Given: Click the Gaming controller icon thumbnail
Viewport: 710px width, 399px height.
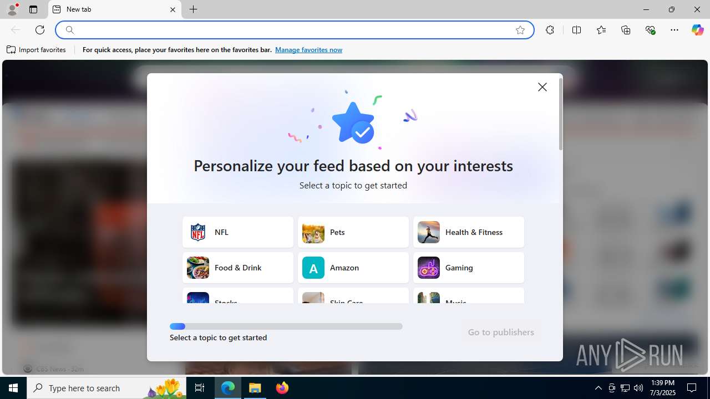Looking at the screenshot, I should [429, 268].
